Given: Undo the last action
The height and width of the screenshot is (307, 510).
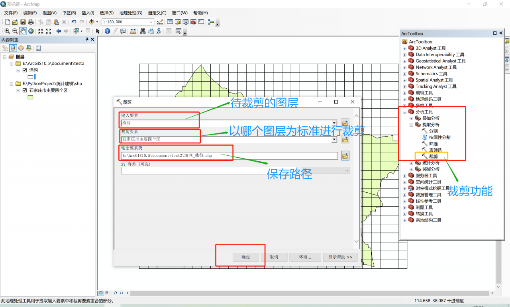Looking at the screenshot, I should click(x=74, y=22).
